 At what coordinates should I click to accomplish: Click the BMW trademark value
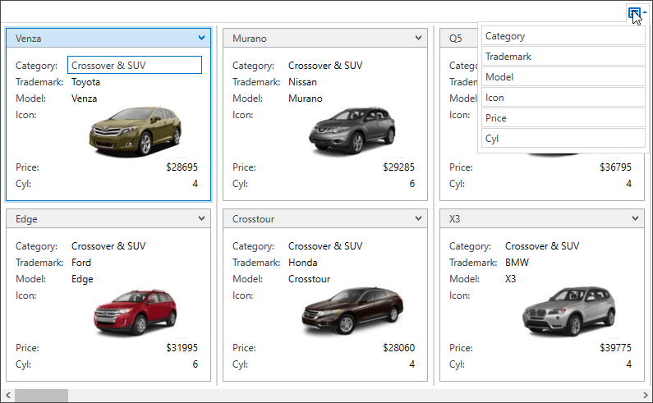pos(517,263)
